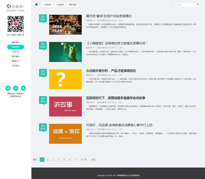Click the red 讲故事 thumbnail
This screenshot has height=179, width=205.
pyautogui.click(x=65, y=106)
